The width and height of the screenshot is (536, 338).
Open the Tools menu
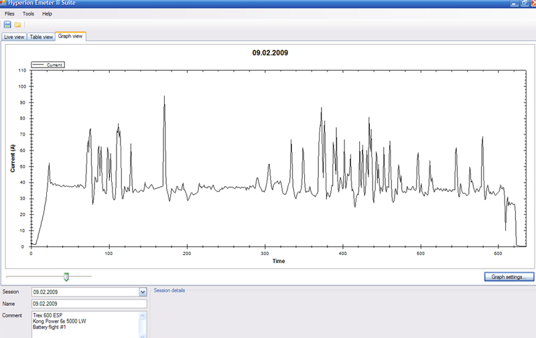[28, 13]
